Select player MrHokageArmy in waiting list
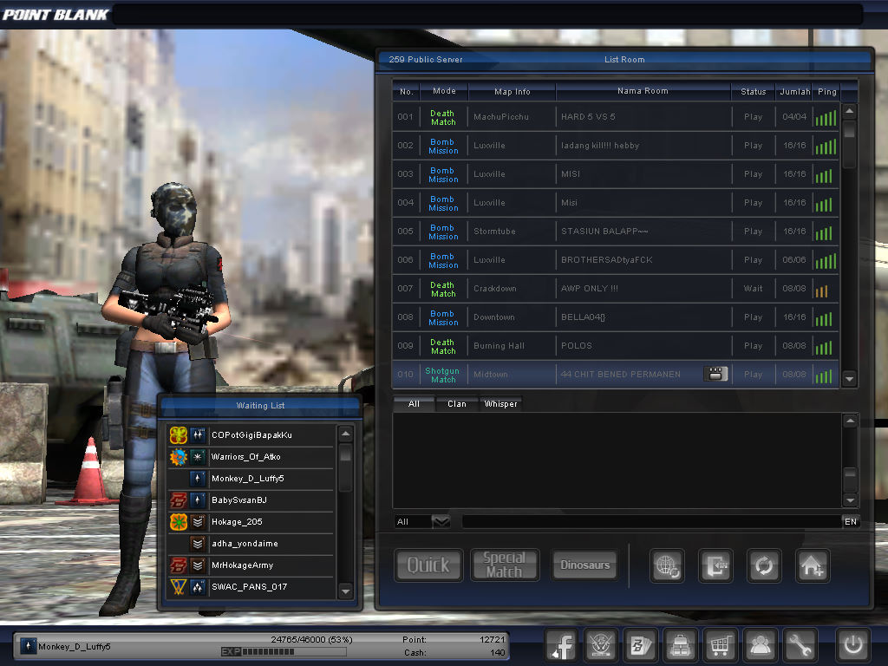The image size is (888, 666). pos(251,565)
